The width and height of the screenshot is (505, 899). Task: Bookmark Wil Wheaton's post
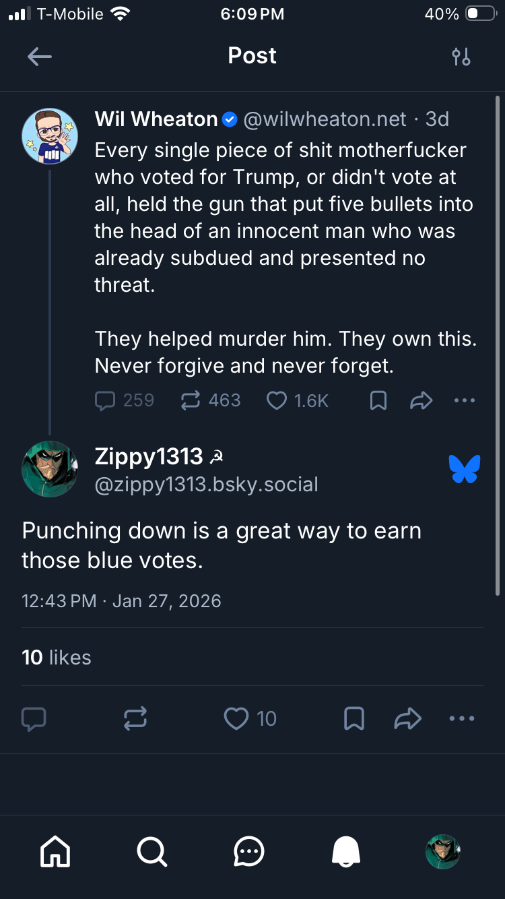(378, 401)
